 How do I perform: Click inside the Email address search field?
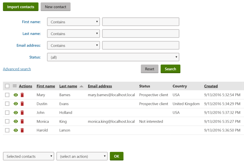(140, 45)
